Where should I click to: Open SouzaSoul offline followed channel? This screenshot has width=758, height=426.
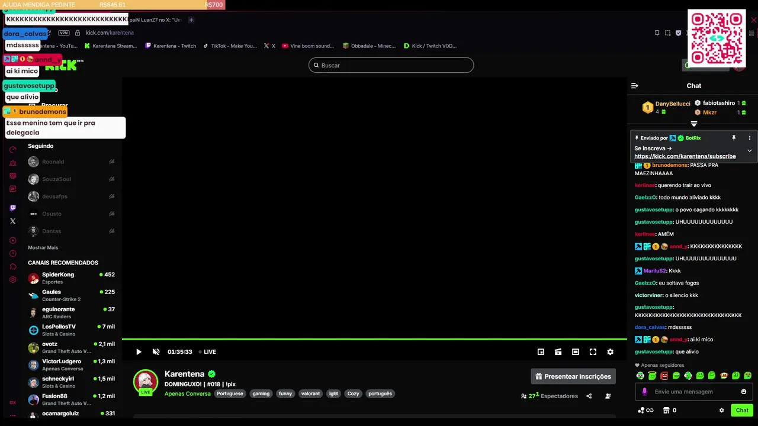click(x=71, y=179)
